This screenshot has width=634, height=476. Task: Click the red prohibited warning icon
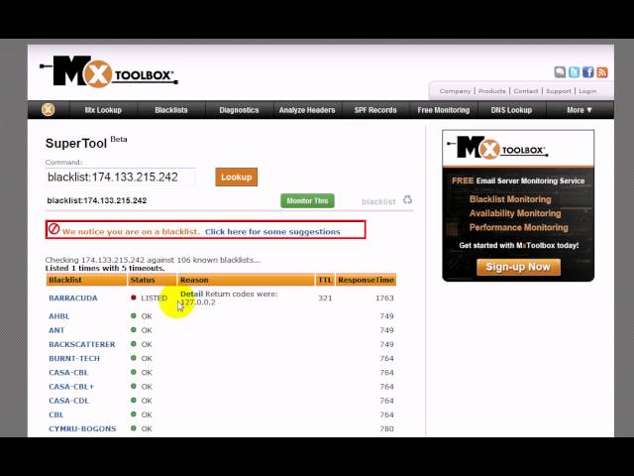tap(53, 229)
